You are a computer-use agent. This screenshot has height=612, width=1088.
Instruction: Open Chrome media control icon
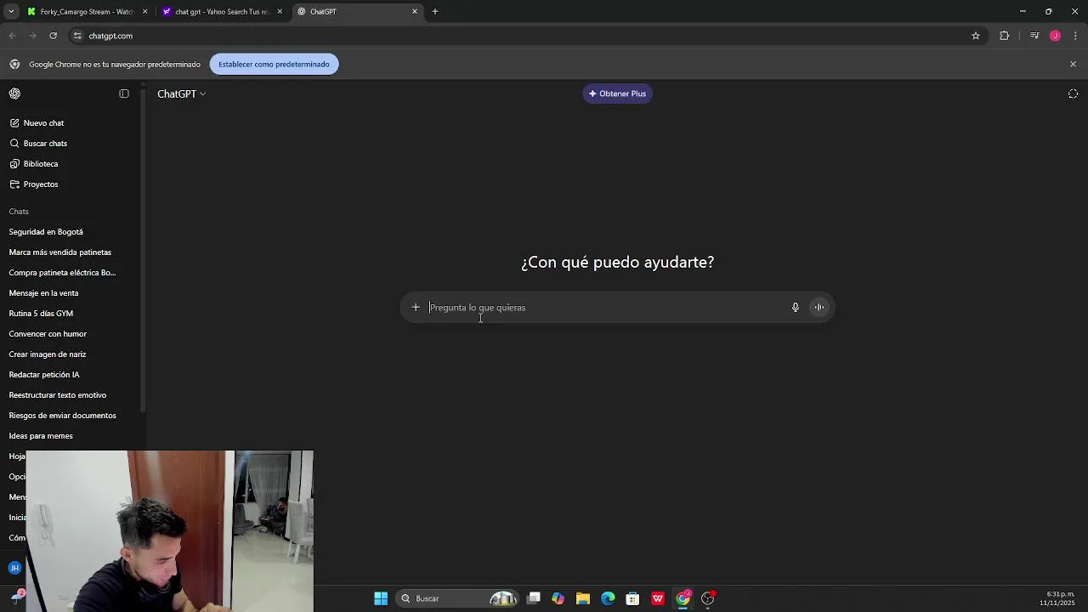coord(1034,36)
